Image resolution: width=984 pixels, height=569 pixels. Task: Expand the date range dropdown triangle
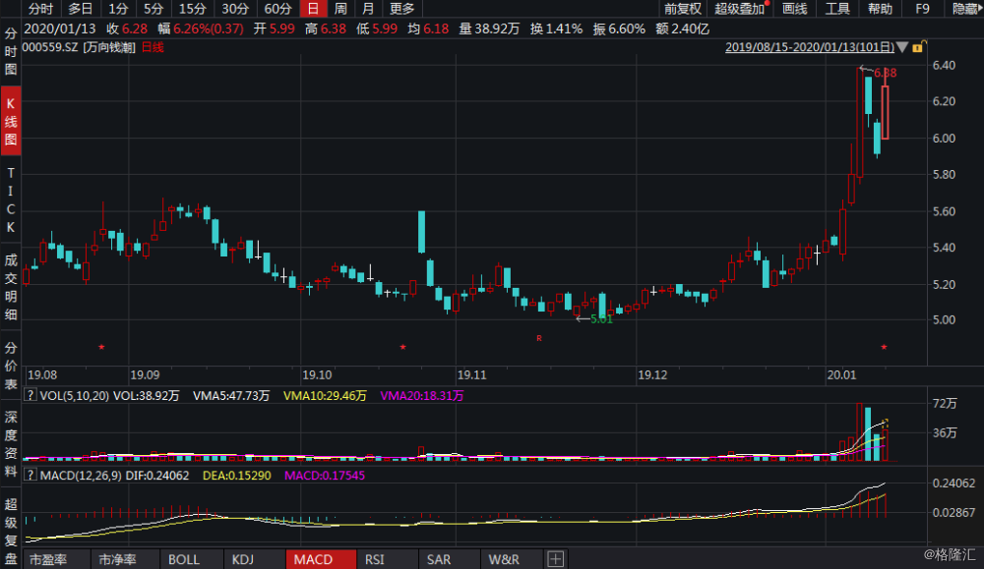tap(902, 47)
